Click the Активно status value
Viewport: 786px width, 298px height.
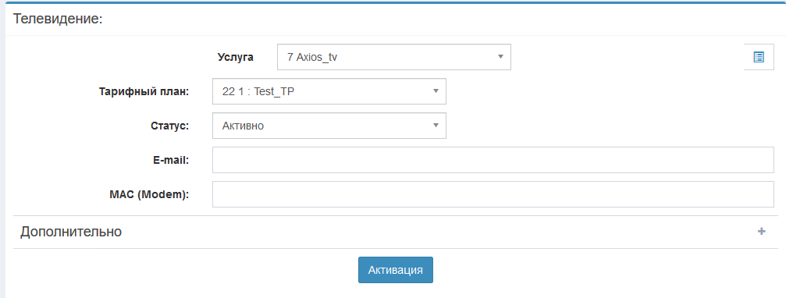point(243,126)
